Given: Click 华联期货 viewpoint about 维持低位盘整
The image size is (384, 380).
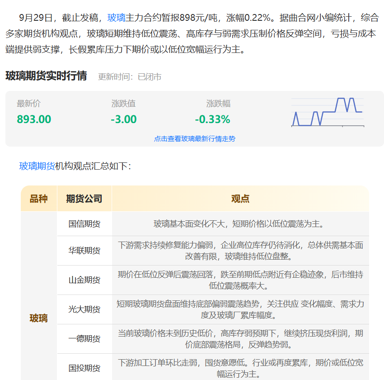Looking at the screenshot, I should [240, 251].
